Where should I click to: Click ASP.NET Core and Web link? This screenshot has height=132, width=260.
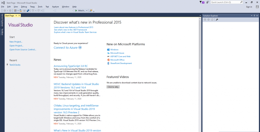pos(120,56)
